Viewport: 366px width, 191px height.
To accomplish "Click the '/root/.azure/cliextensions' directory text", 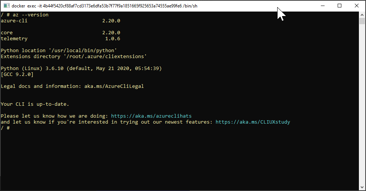I will (105, 56).
